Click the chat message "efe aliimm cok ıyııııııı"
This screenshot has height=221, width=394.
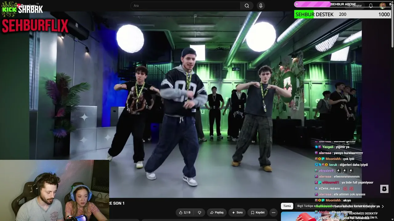point(349,194)
